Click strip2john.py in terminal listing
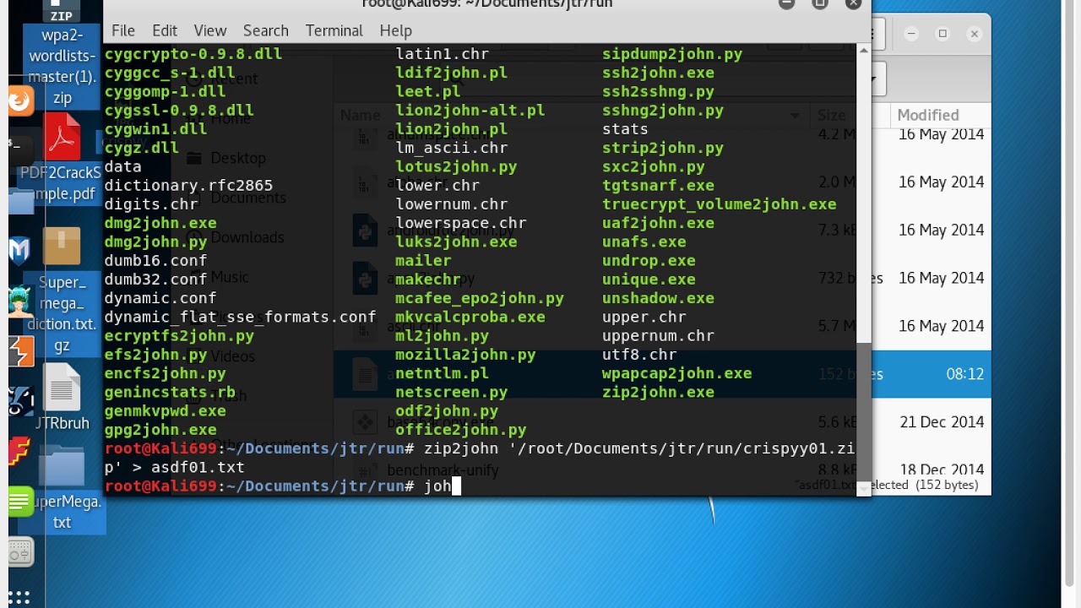The image size is (1081, 608). pos(663,148)
